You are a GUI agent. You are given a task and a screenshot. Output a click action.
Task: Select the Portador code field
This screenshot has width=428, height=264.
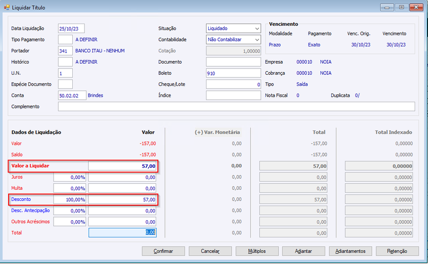65,51
